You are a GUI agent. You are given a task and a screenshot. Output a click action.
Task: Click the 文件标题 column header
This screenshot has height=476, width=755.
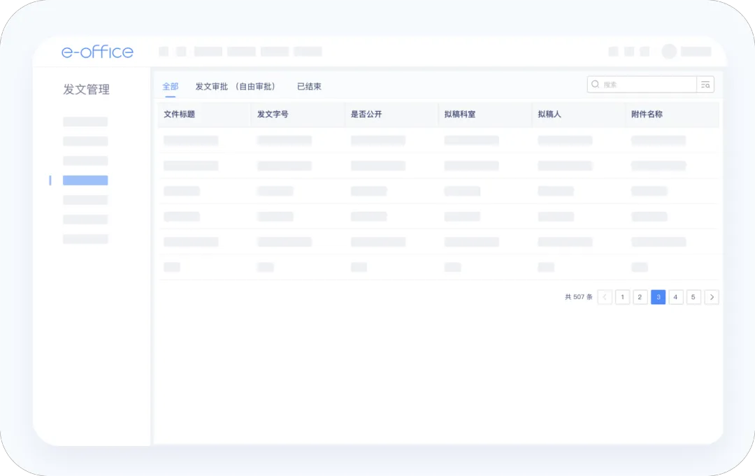tap(180, 114)
